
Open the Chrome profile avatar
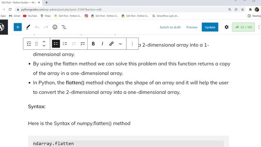pyautogui.click(x=257, y=9)
